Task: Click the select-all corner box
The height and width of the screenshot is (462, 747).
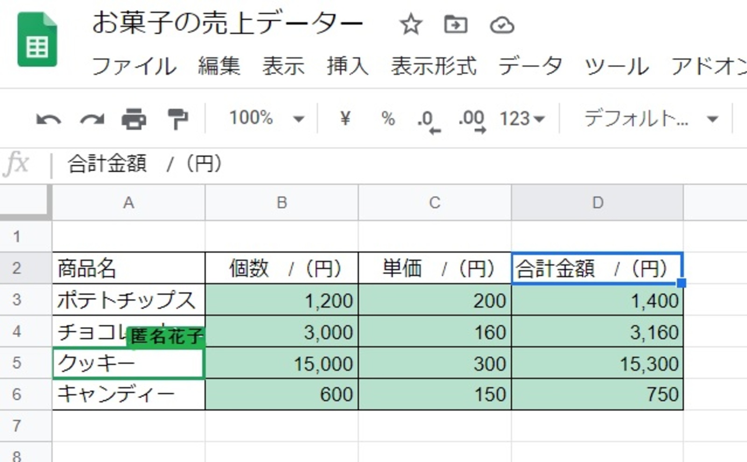Action: pos(26,202)
